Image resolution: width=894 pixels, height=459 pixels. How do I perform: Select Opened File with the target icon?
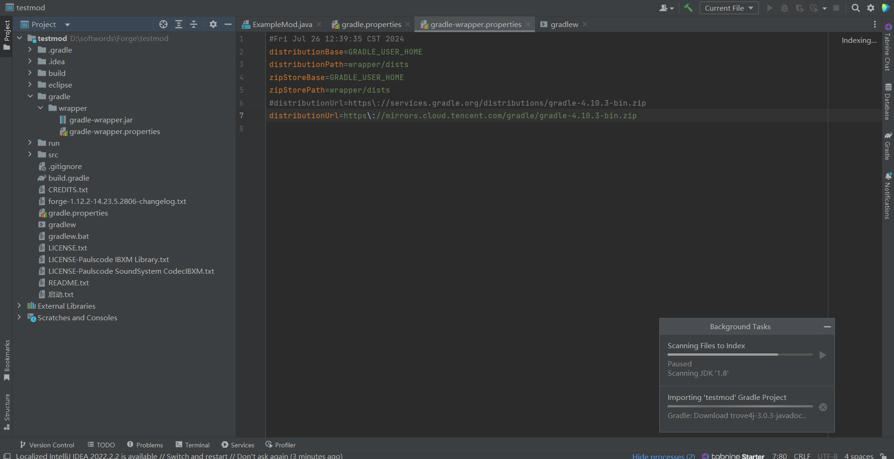(x=163, y=24)
